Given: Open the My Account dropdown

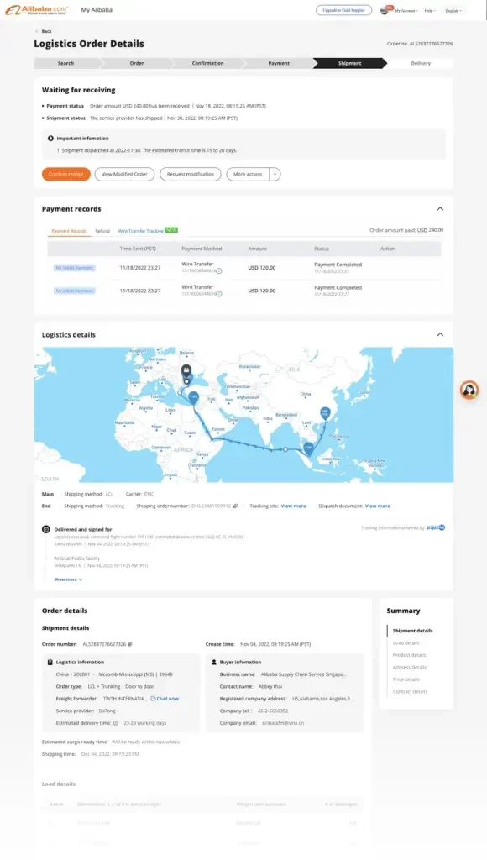Looking at the screenshot, I should point(406,10).
